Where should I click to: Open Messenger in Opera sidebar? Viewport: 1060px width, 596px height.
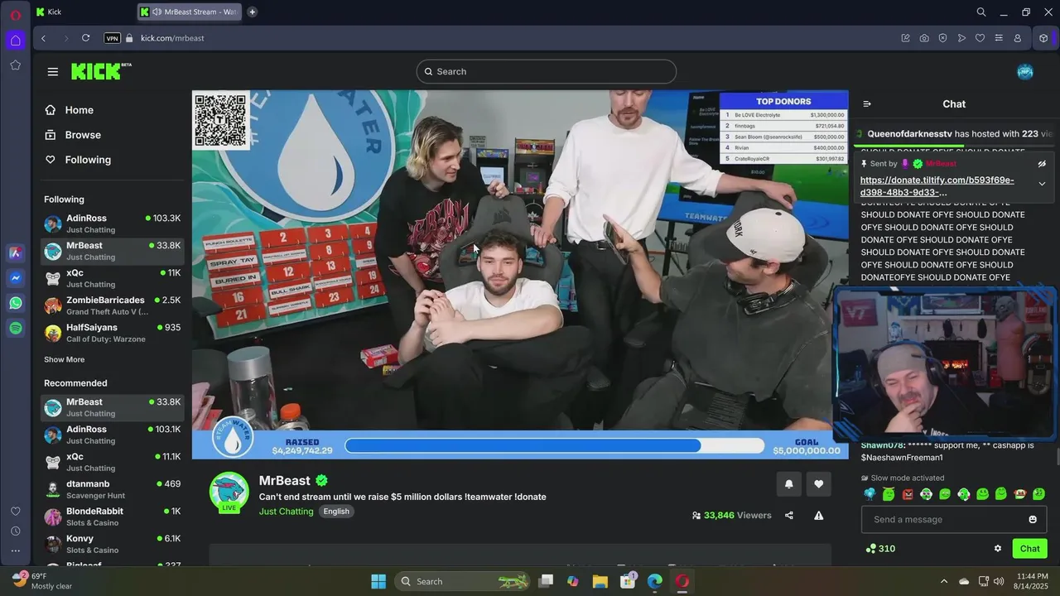tap(15, 278)
